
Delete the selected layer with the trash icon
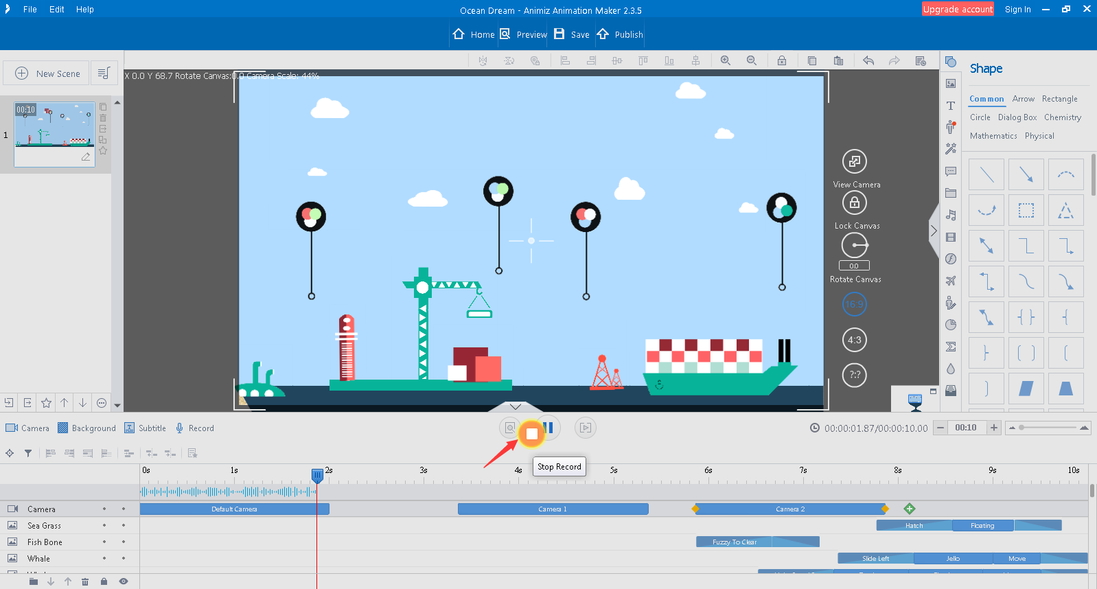pyautogui.click(x=85, y=581)
